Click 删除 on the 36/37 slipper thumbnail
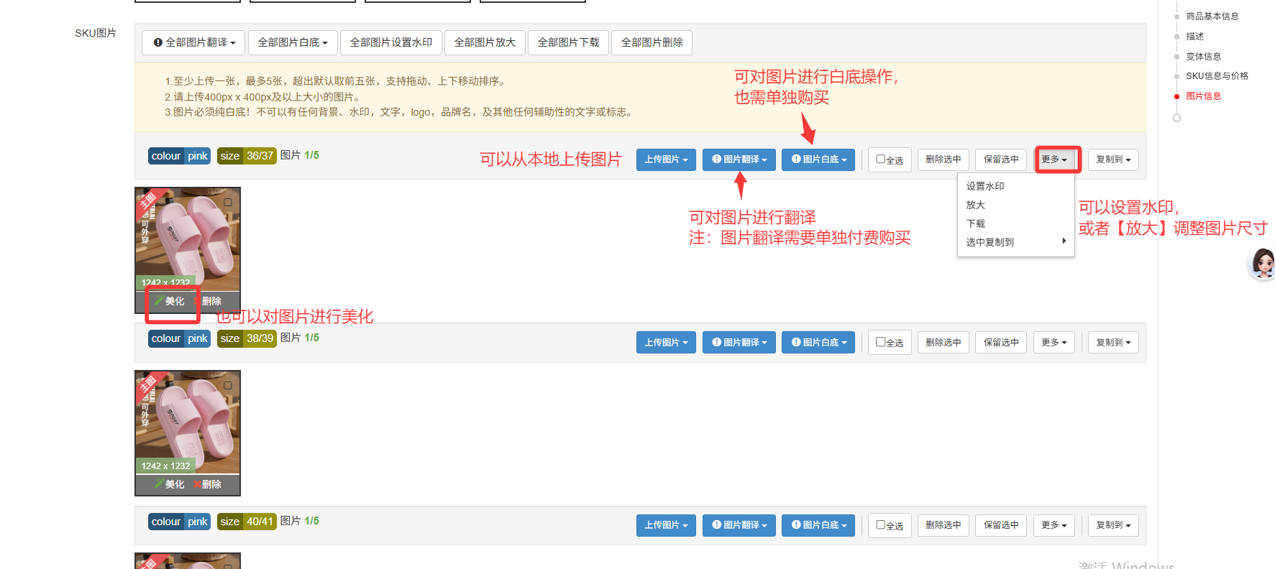This screenshot has height=569, width=1275. tap(209, 301)
